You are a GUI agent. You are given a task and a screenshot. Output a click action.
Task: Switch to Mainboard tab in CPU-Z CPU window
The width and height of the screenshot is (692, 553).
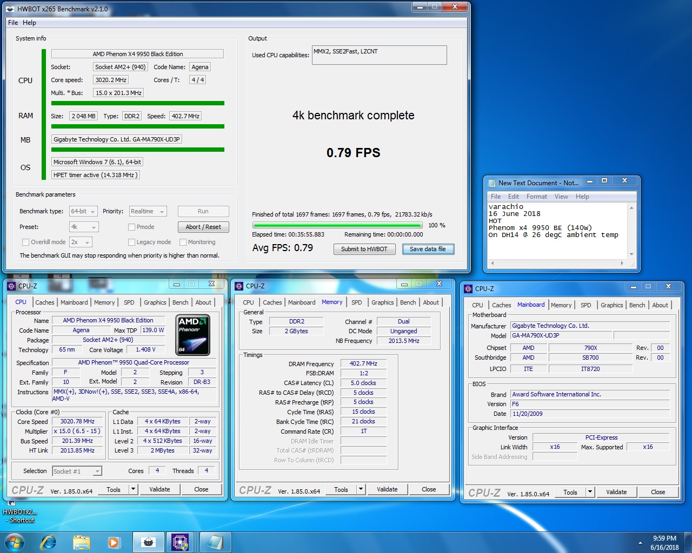(74, 302)
